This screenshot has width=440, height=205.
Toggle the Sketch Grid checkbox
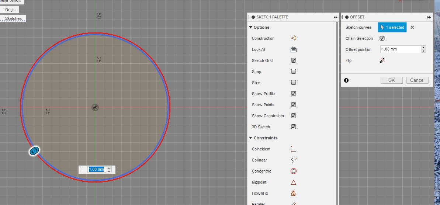[294, 60]
